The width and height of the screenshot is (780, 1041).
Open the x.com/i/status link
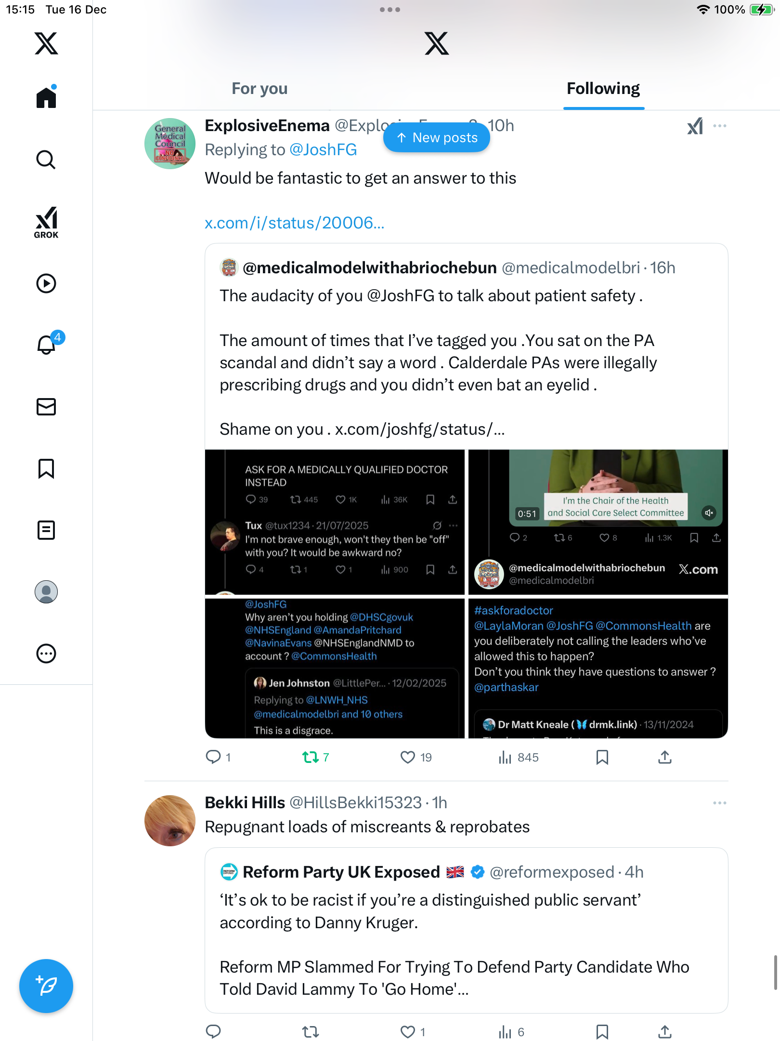coord(295,223)
